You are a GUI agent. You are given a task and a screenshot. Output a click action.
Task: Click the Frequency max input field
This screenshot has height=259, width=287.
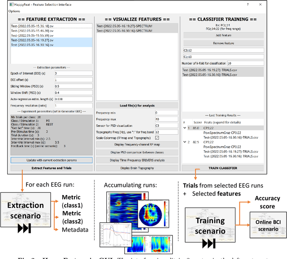[x=165, y=119]
